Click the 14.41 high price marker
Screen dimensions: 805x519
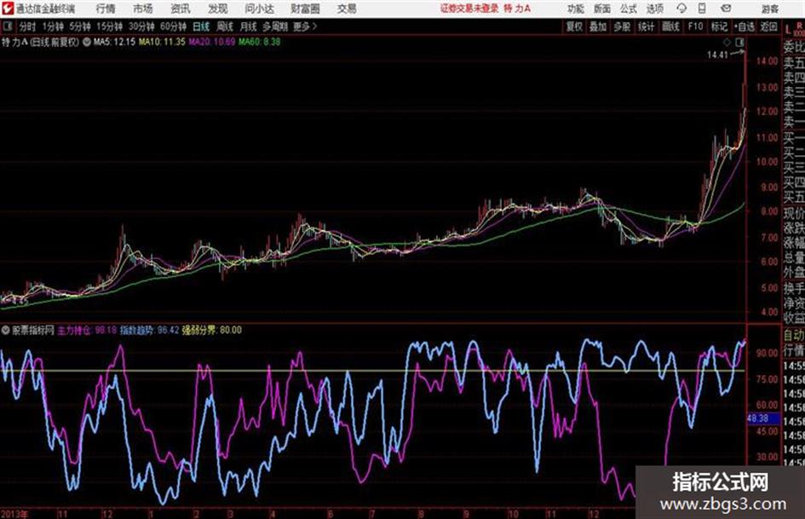717,55
